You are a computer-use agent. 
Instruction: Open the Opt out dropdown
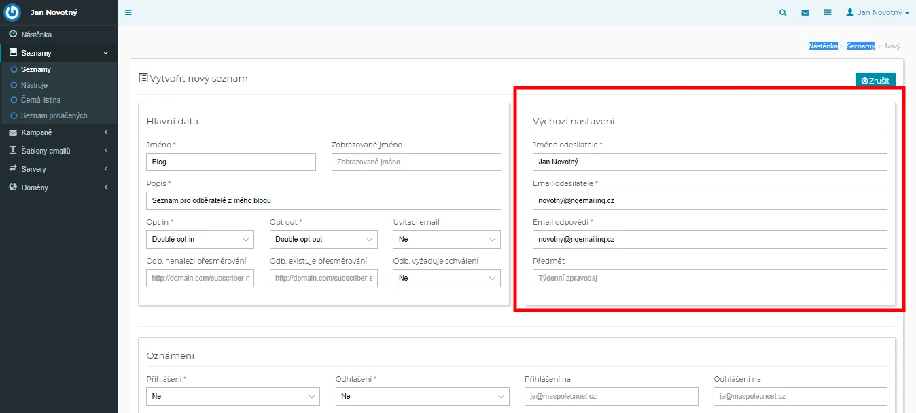pyautogui.click(x=323, y=239)
